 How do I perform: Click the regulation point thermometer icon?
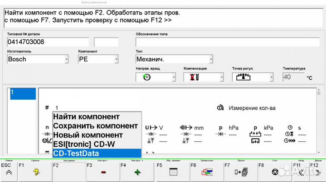(x=243, y=77)
